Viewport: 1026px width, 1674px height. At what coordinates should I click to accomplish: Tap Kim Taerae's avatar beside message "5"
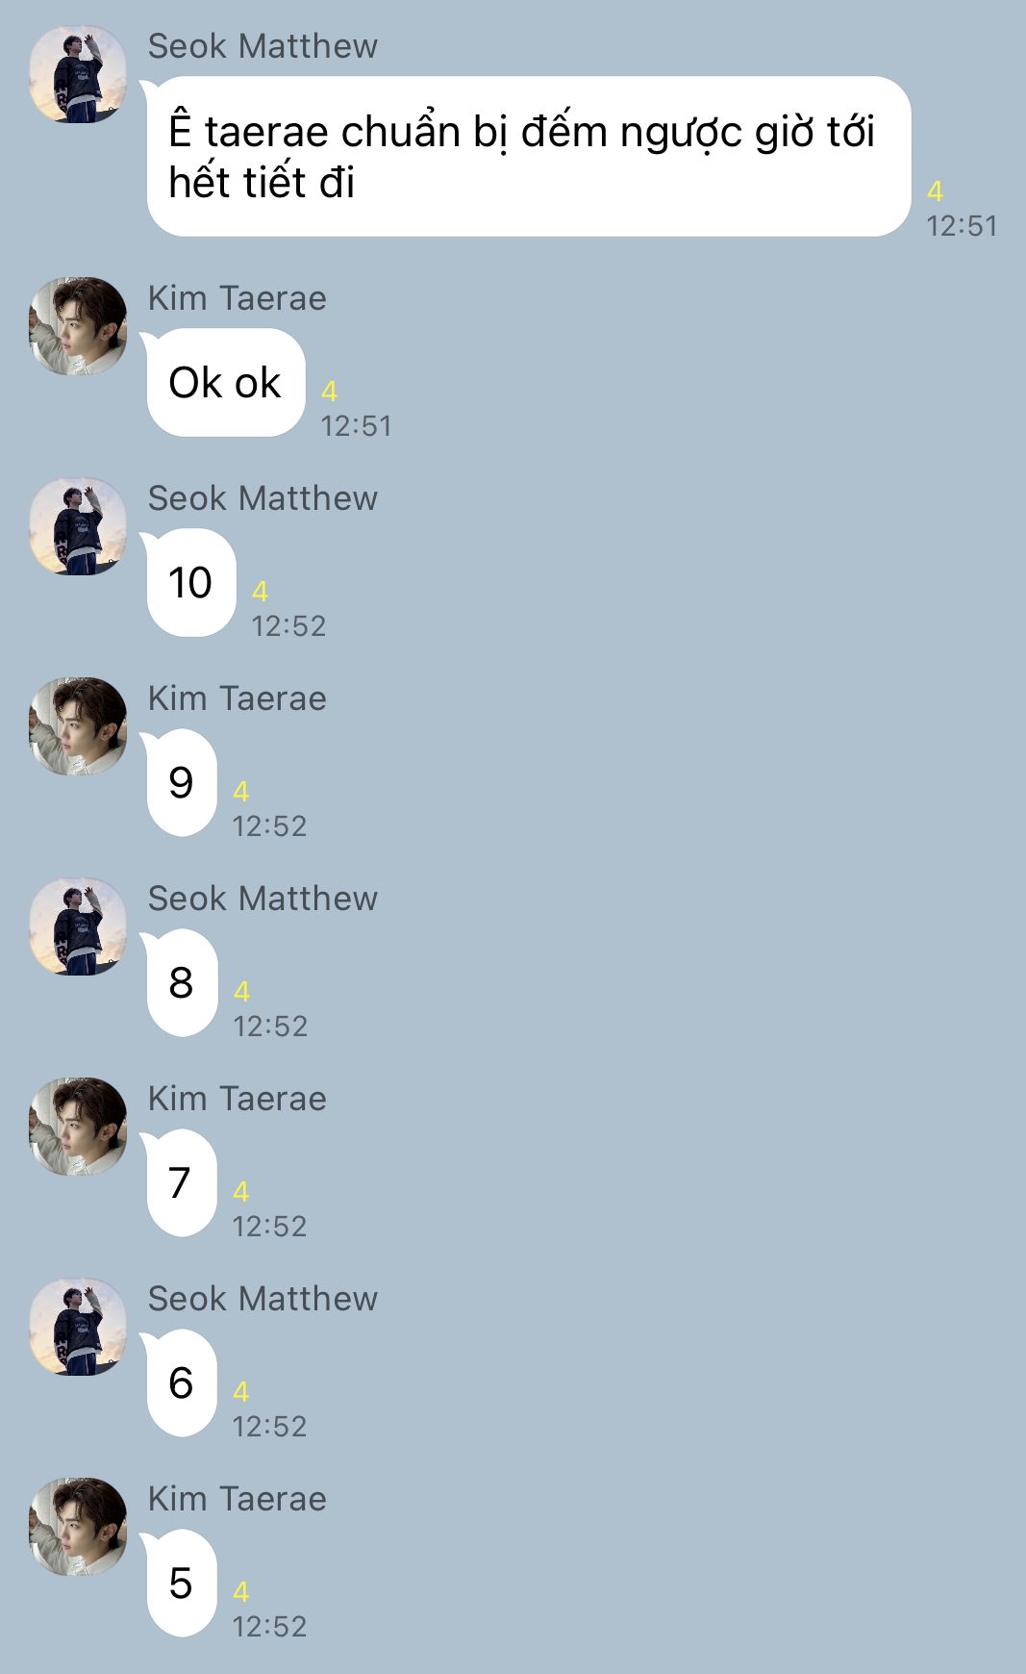(78, 1527)
